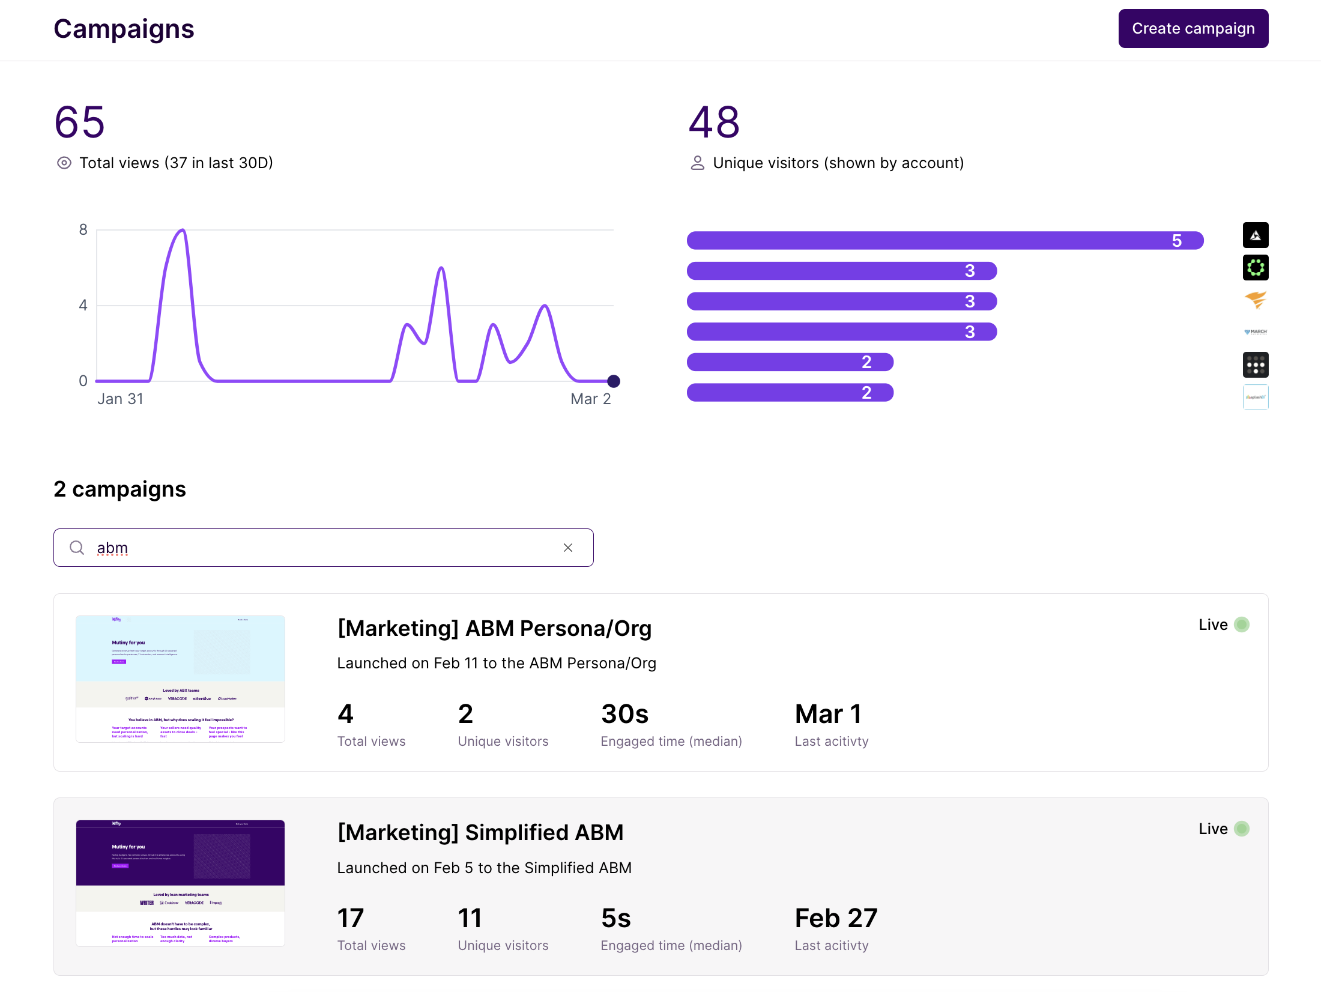Viewport: 1321px width, 992px height.
Task: Click the Simplified ABM page thumbnail
Action: coord(180,883)
